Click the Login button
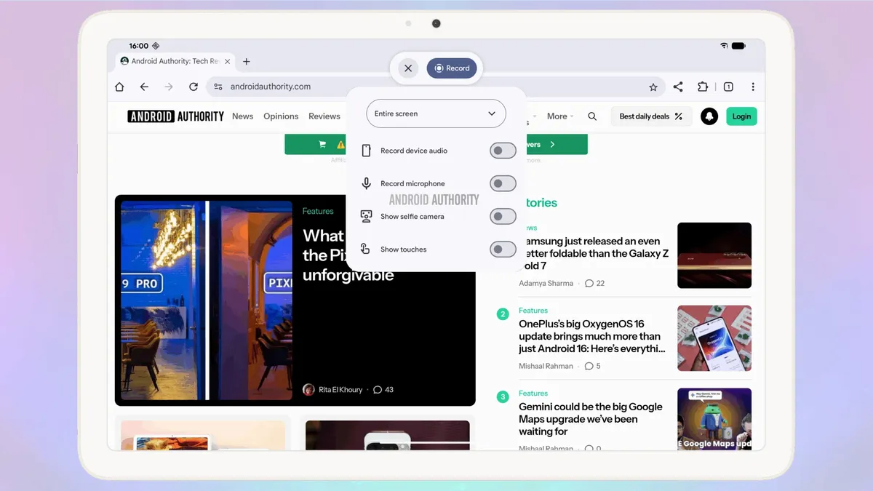The height and width of the screenshot is (491, 873). [x=741, y=116]
